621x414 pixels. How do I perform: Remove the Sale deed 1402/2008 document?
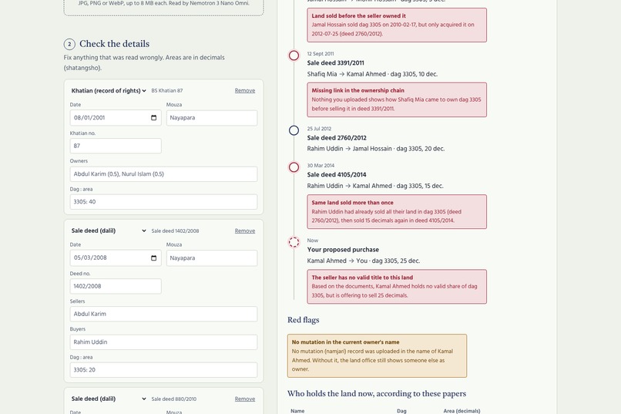[245, 231]
